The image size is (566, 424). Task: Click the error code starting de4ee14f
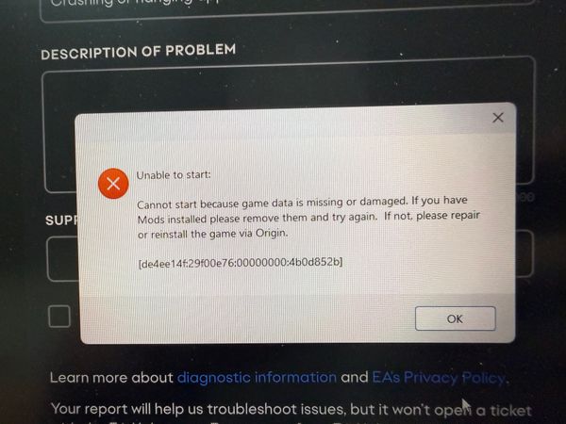coord(241,263)
